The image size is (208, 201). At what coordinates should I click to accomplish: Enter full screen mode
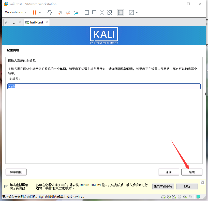click(102, 12)
